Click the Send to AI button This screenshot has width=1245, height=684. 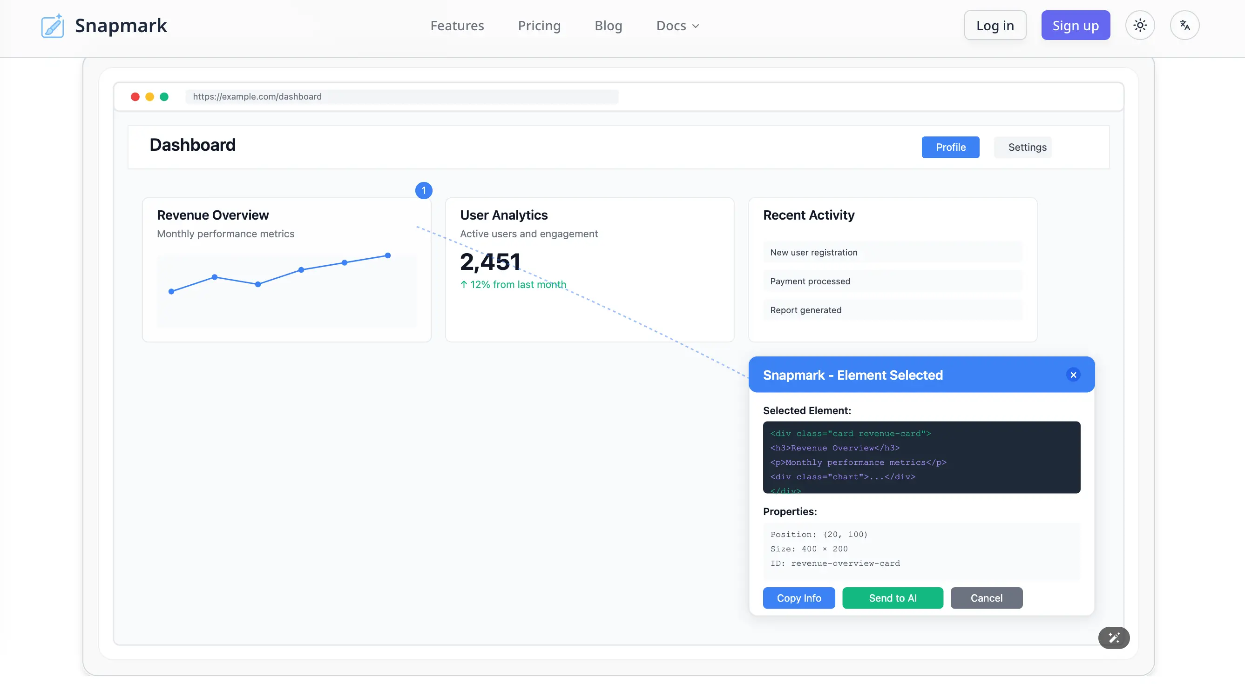[892, 598]
